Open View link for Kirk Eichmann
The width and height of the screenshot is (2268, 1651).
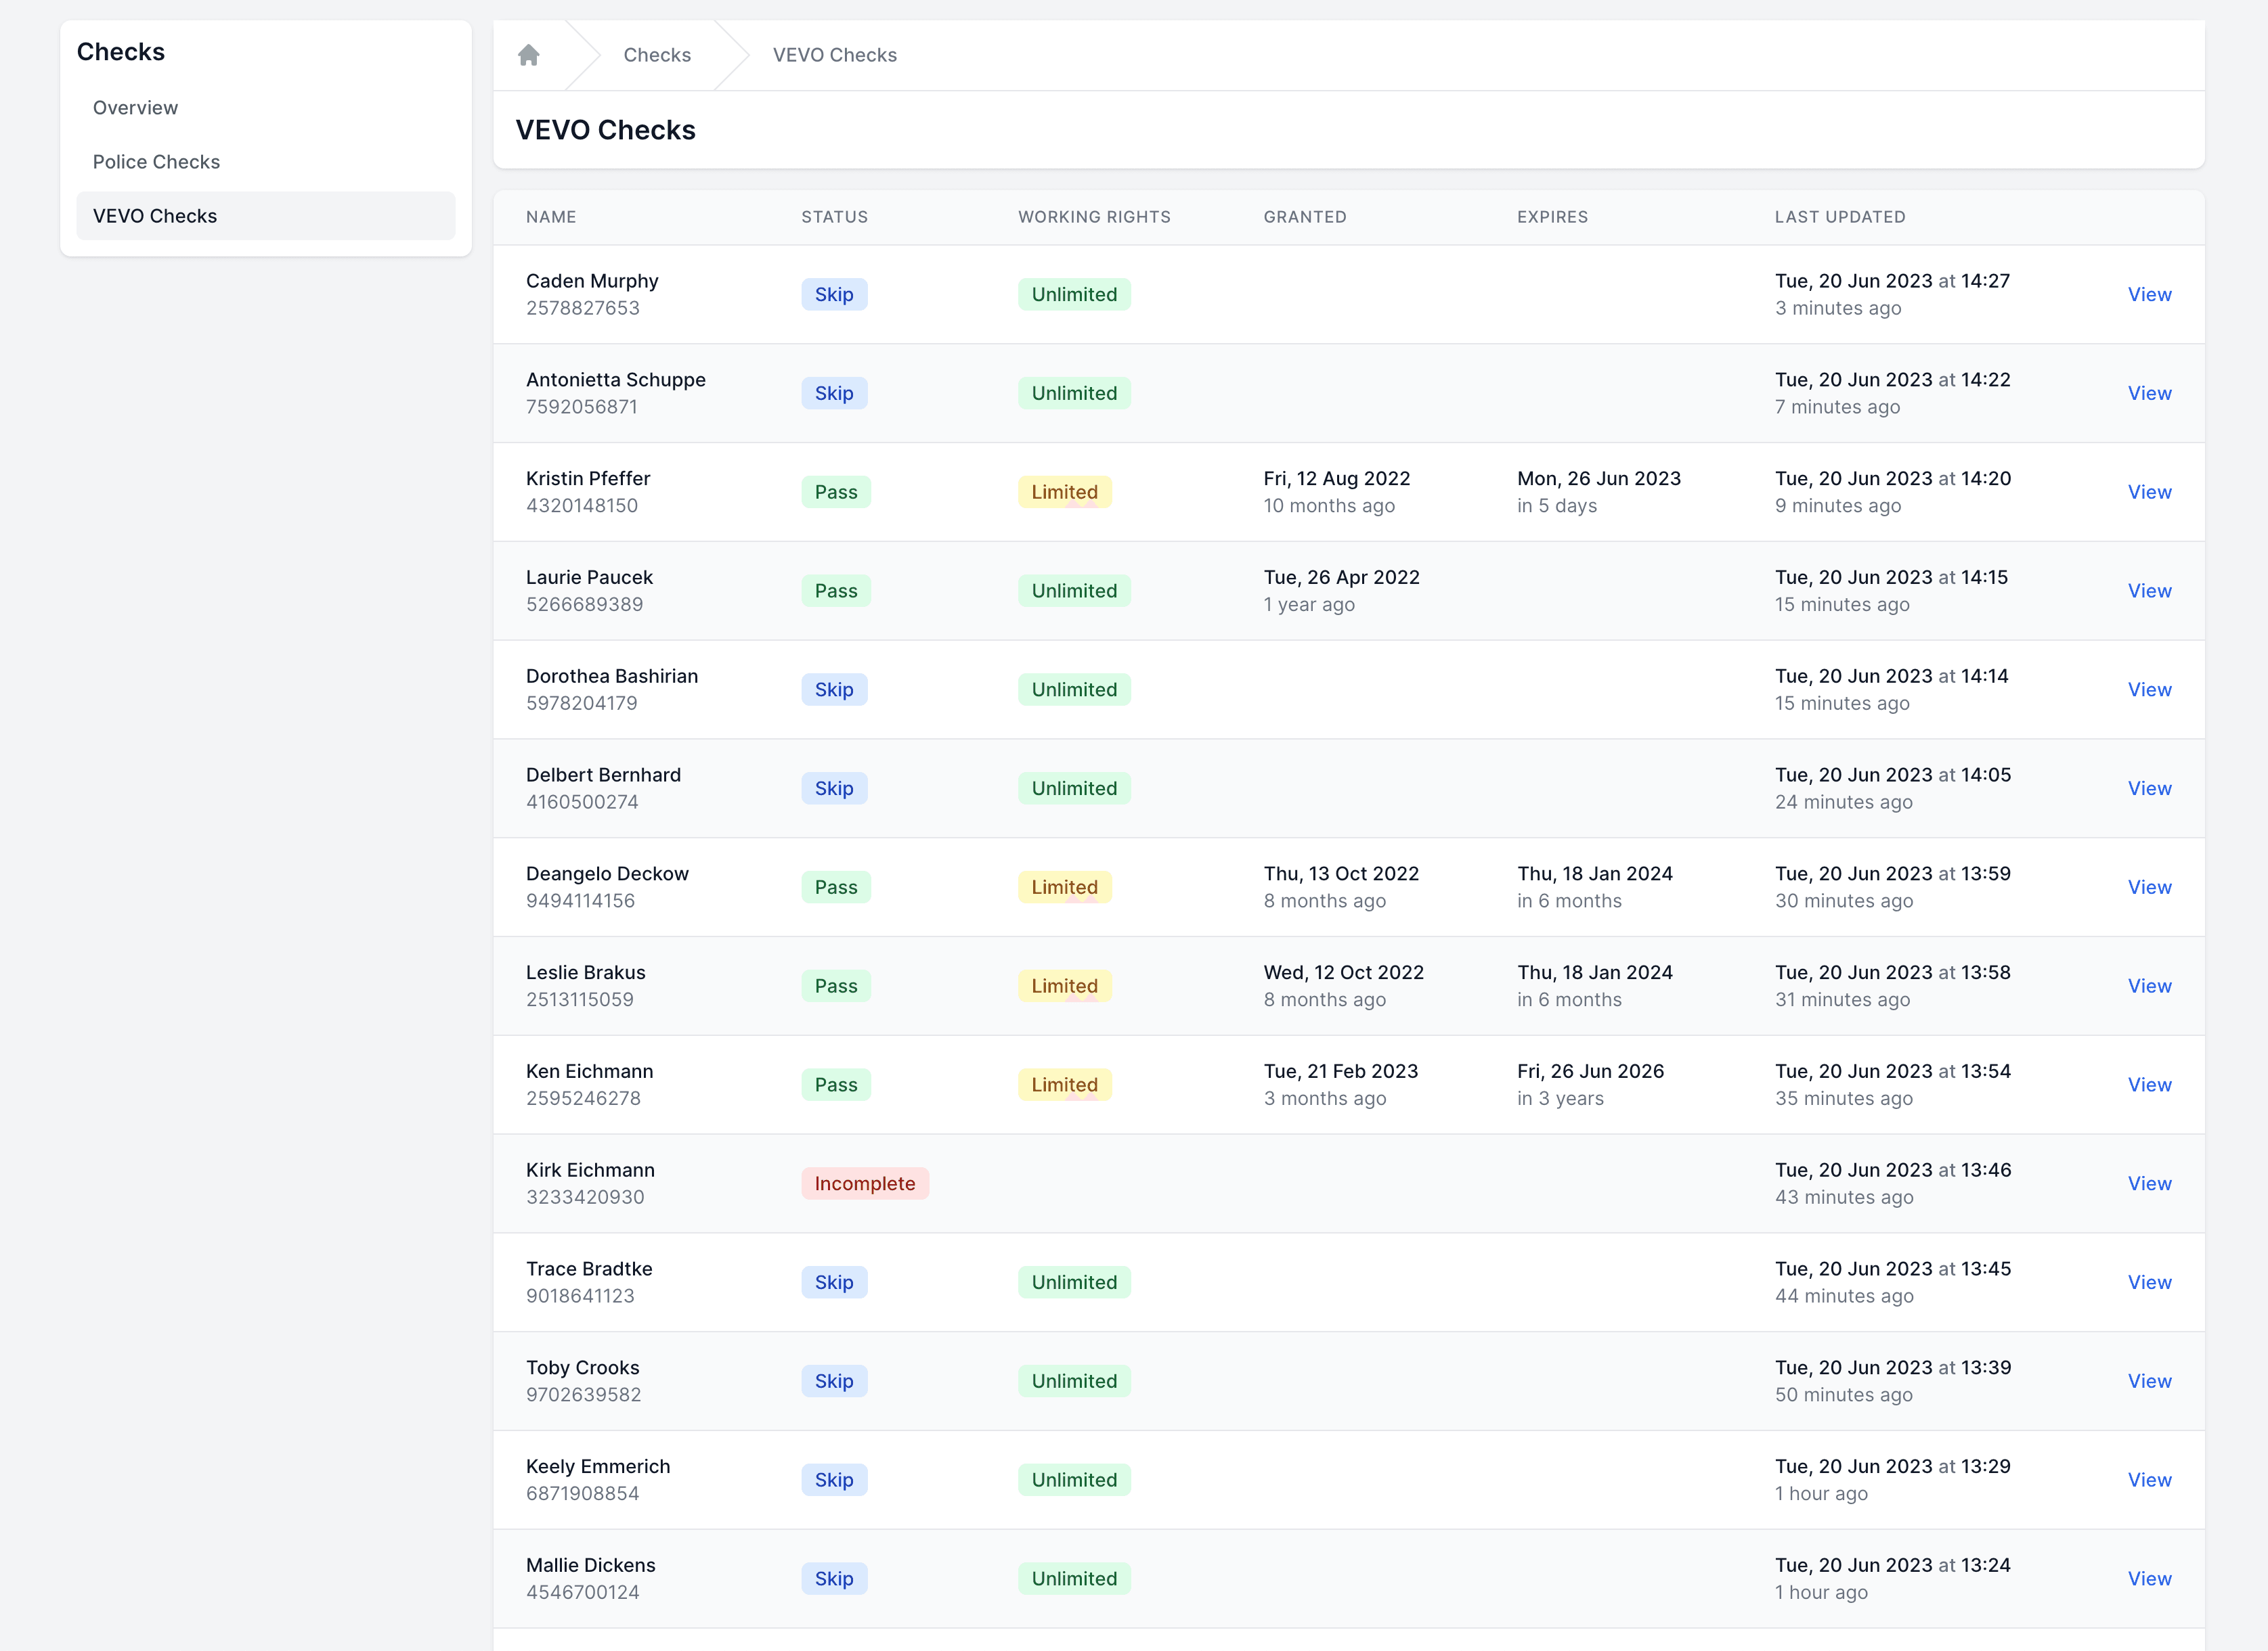pos(2149,1183)
